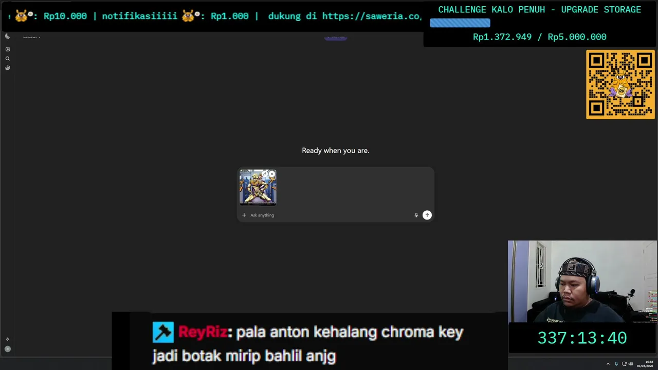Click the Rp1.372.949 / Rp5.000.000 amount text
Image resolution: width=658 pixels, height=370 pixels.
(x=540, y=37)
